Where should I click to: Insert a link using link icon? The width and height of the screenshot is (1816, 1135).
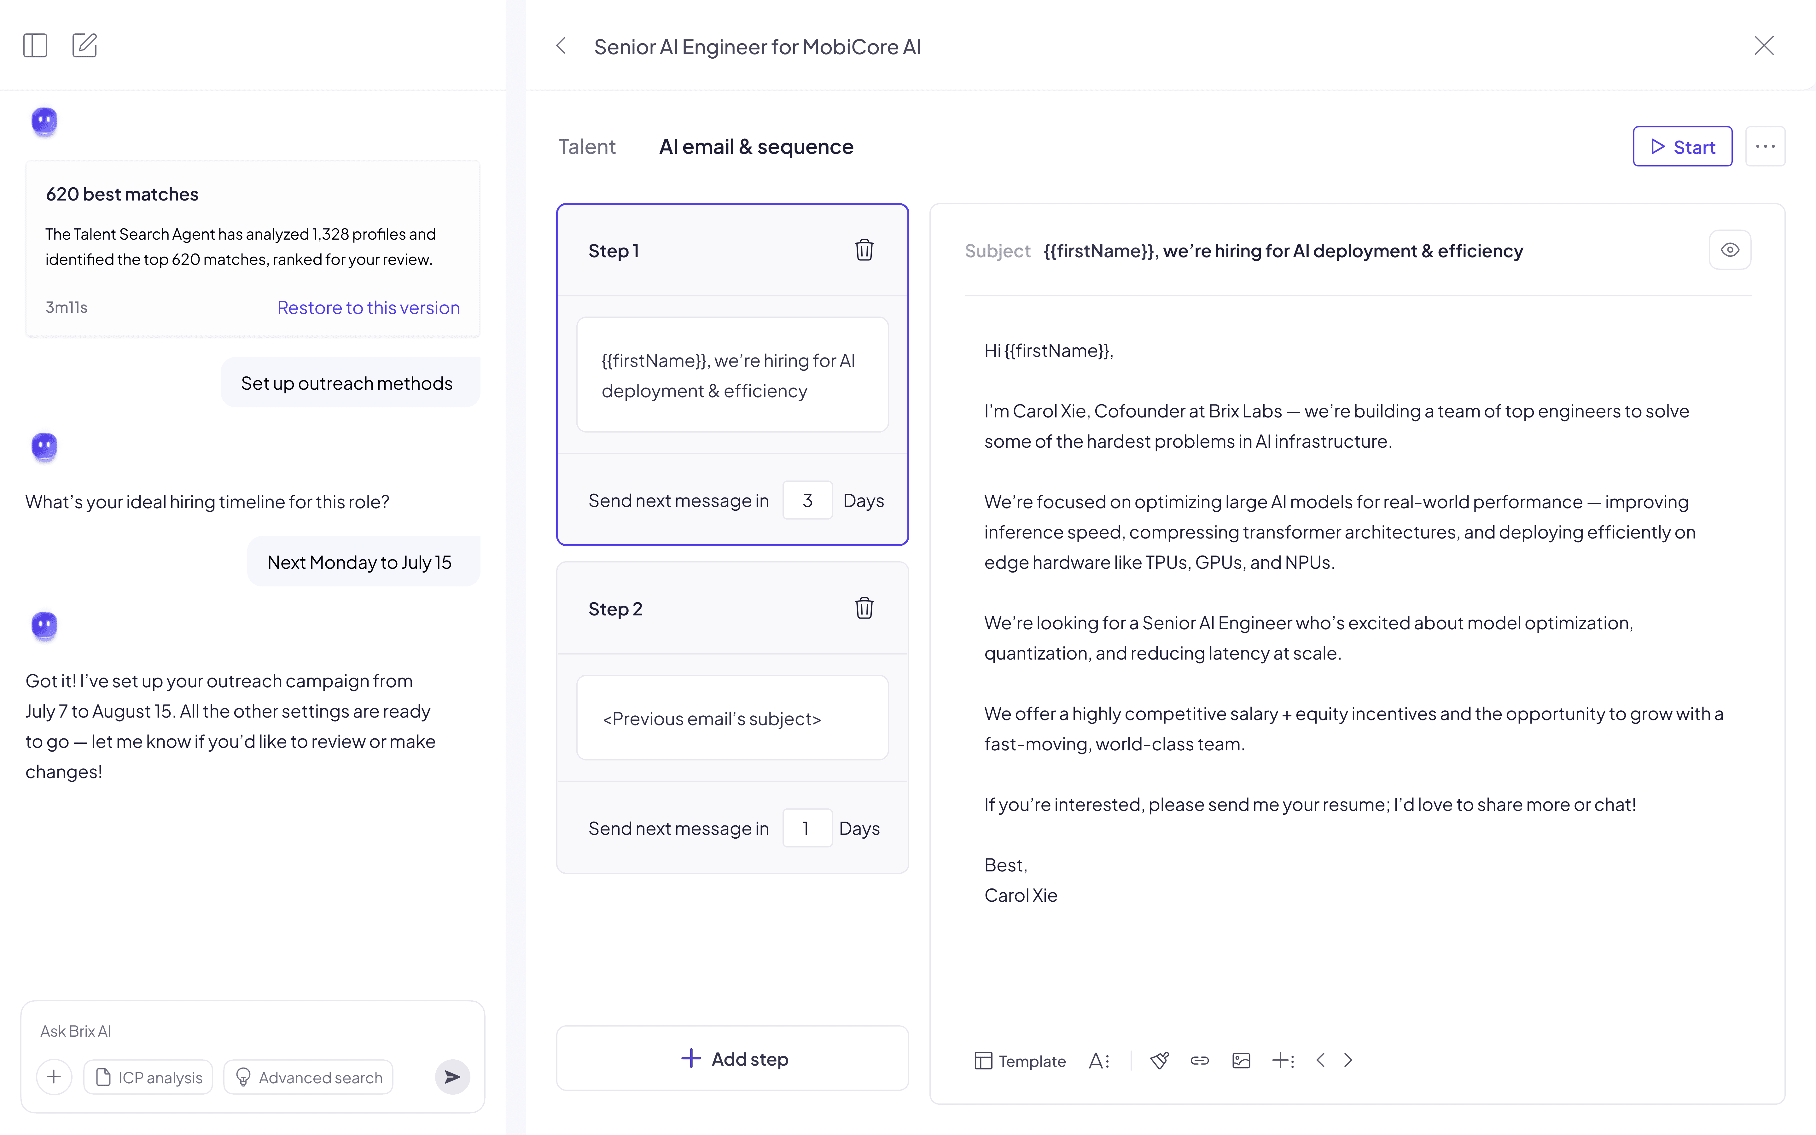1199,1060
